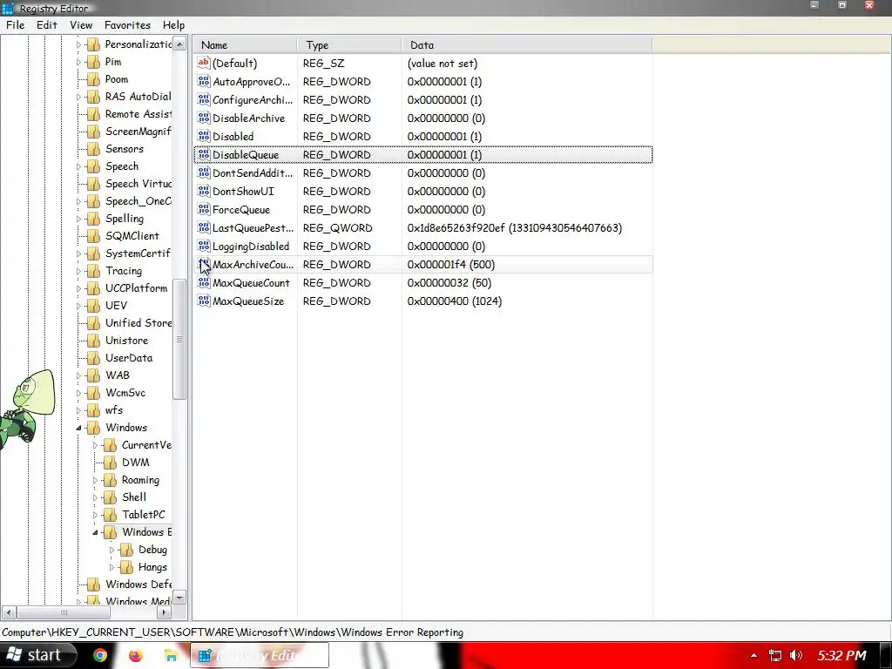Image resolution: width=892 pixels, height=669 pixels.
Task: Open File Explorer from the taskbar
Action: [x=171, y=655]
